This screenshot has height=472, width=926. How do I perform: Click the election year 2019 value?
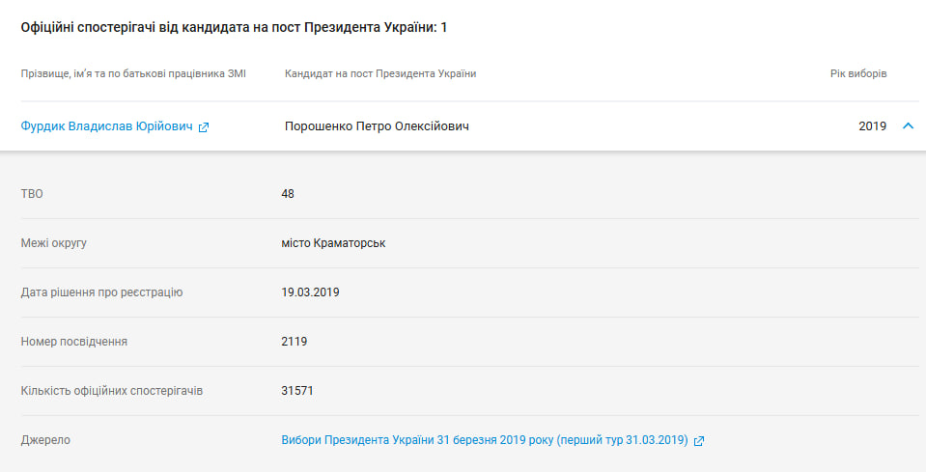872,126
